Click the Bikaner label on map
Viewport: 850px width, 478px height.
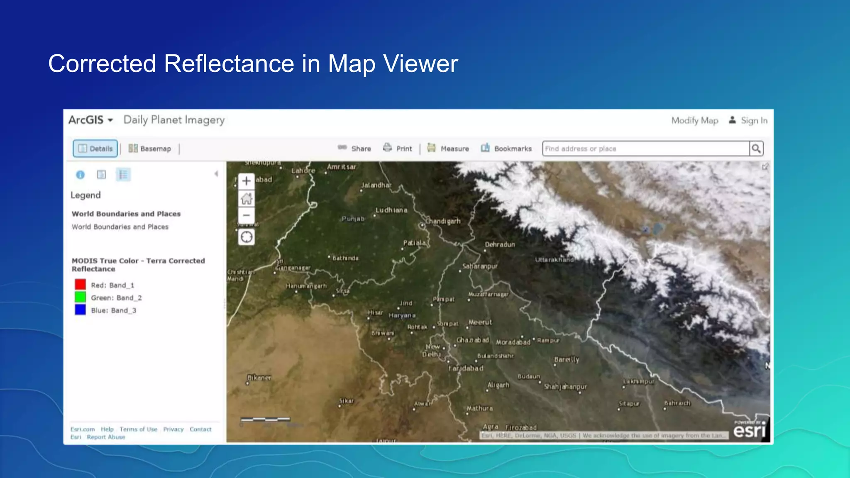coord(259,378)
